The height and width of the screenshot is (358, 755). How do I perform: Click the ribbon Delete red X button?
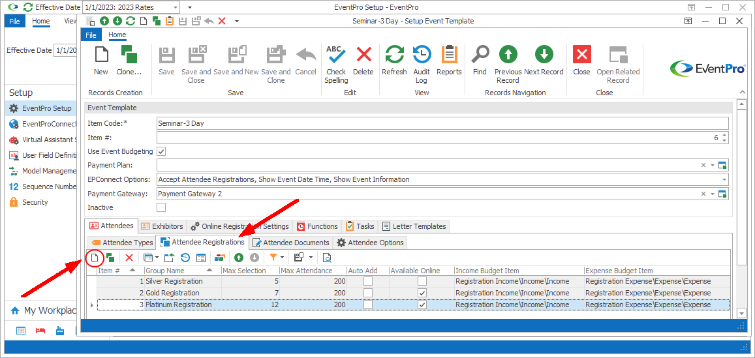363,61
